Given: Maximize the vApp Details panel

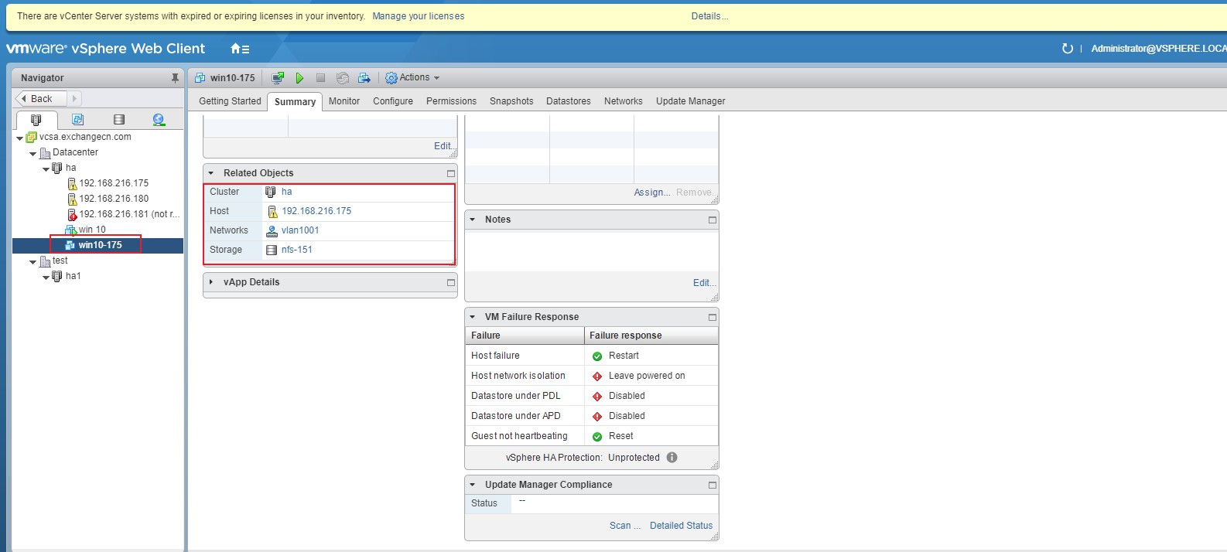Looking at the screenshot, I should coord(451,282).
